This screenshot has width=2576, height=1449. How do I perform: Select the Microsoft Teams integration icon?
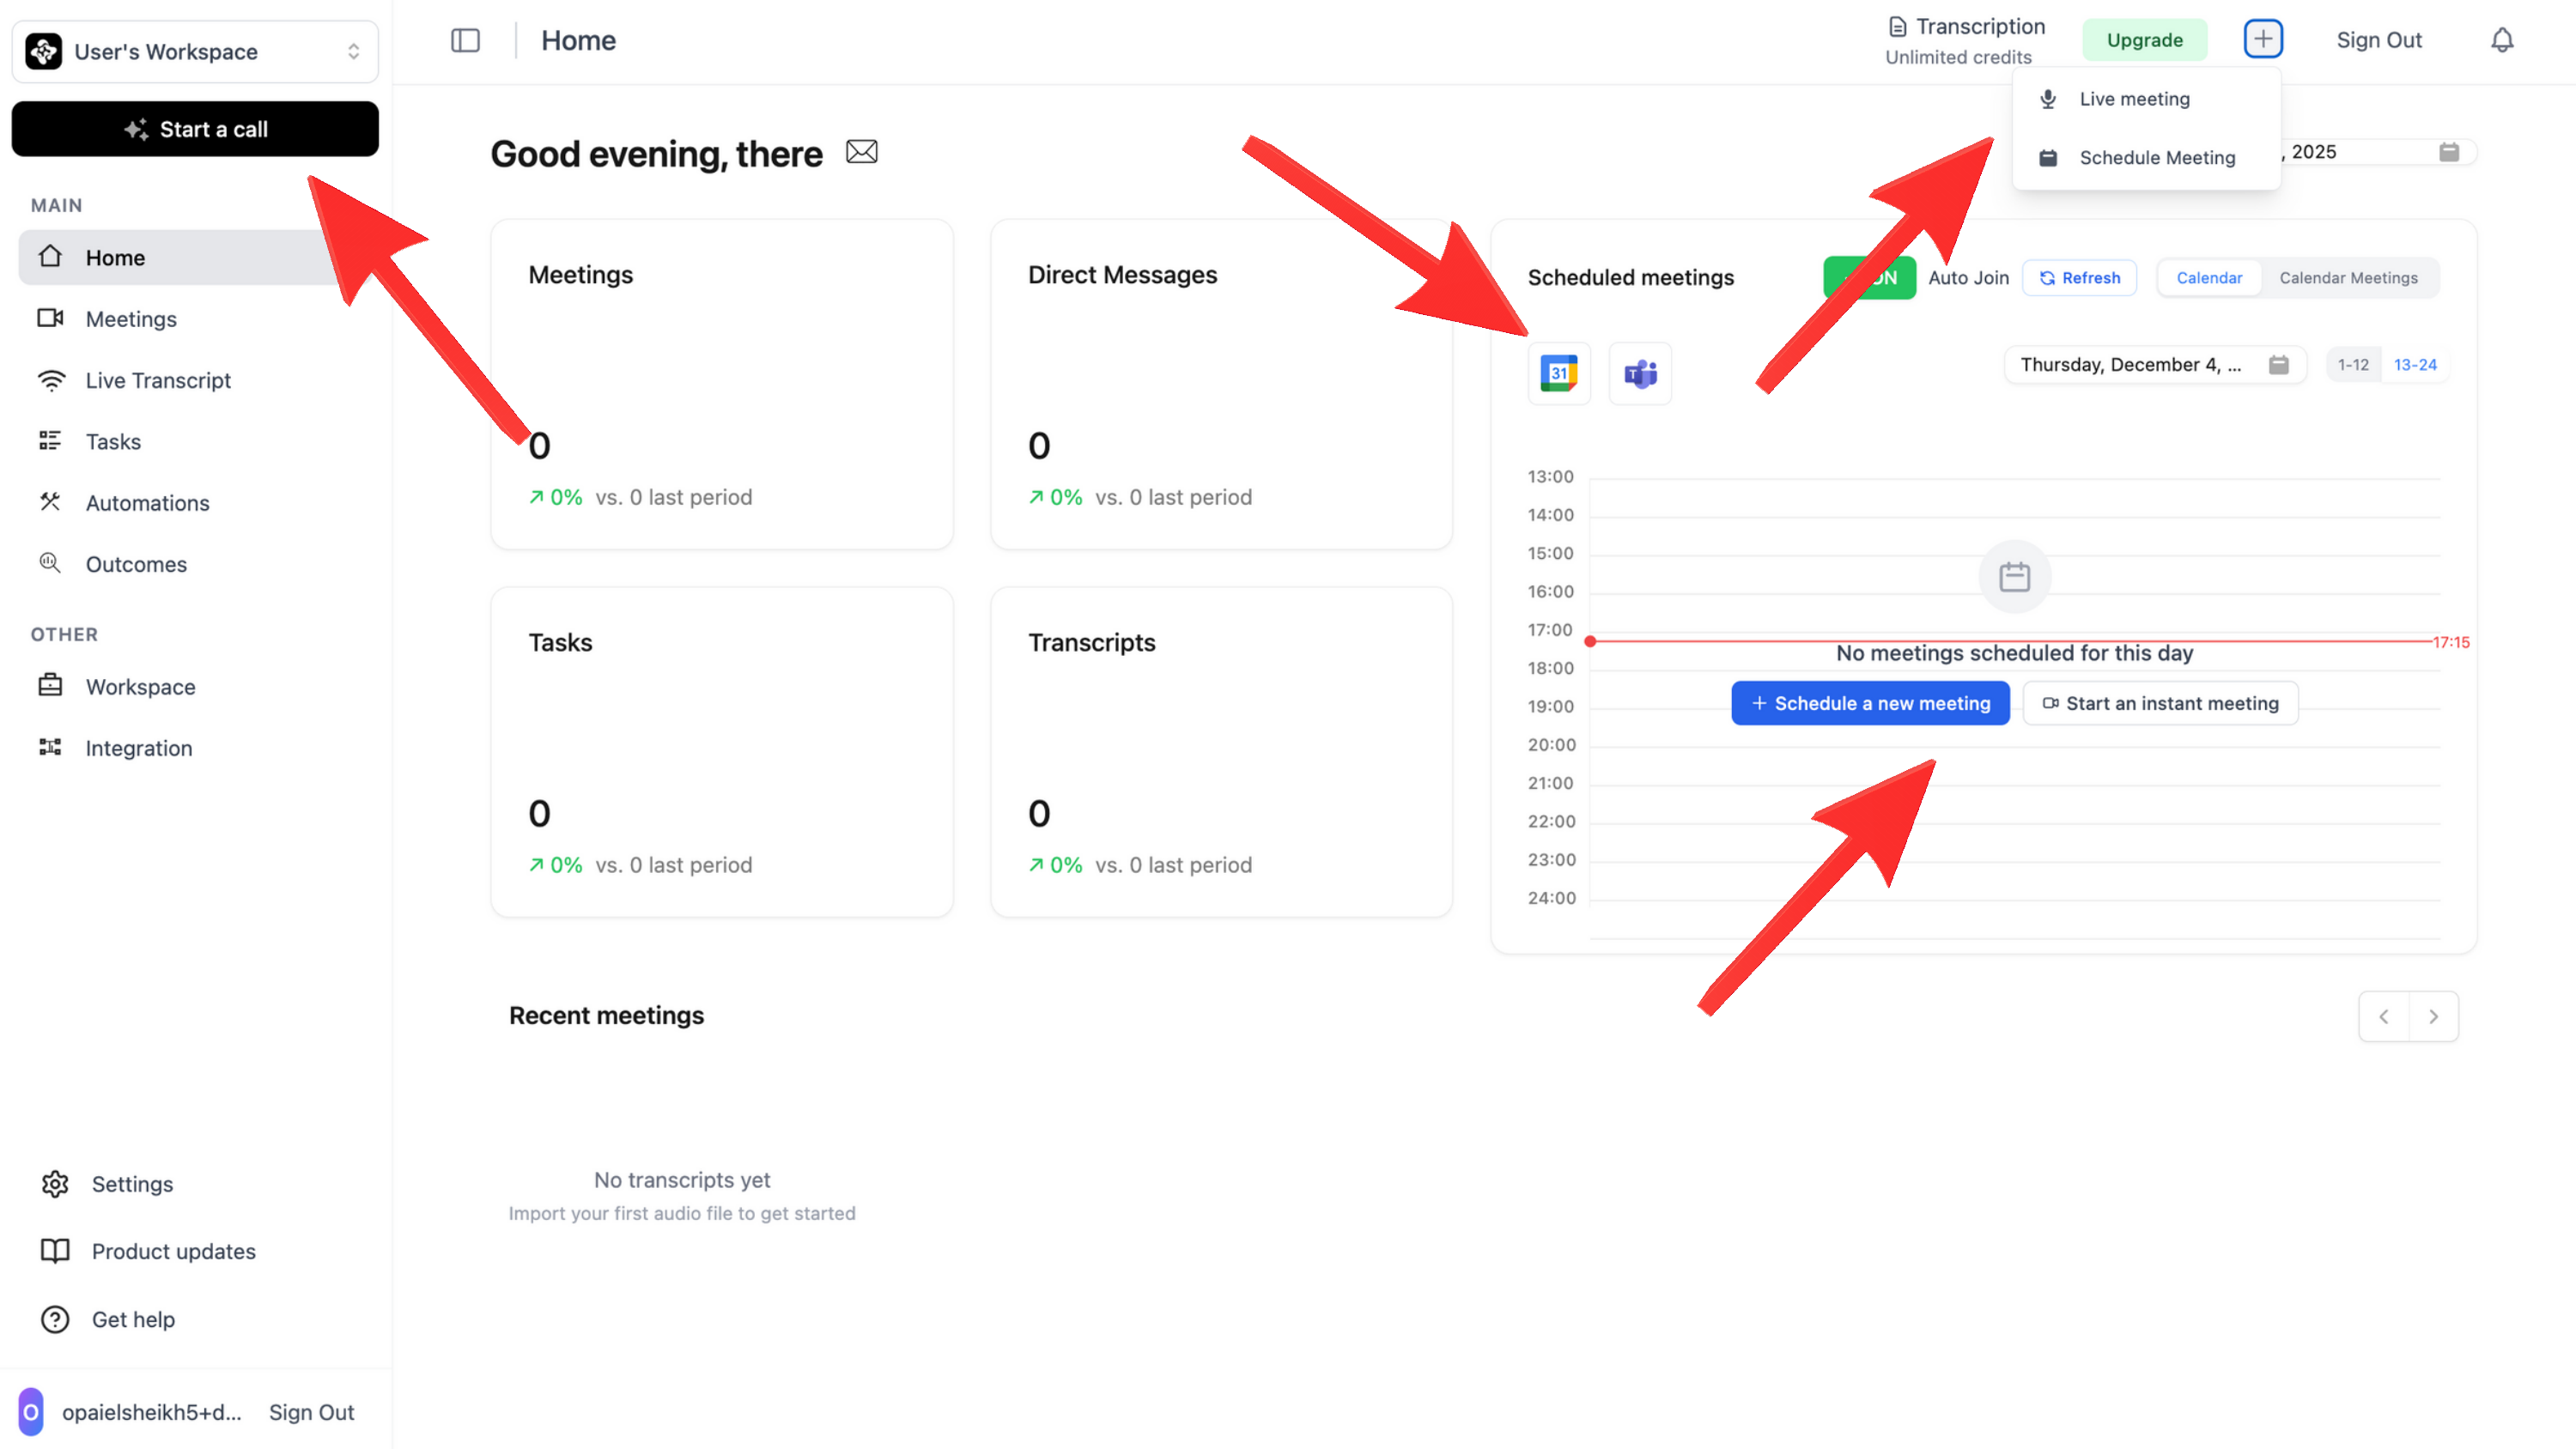click(x=1640, y=373)
